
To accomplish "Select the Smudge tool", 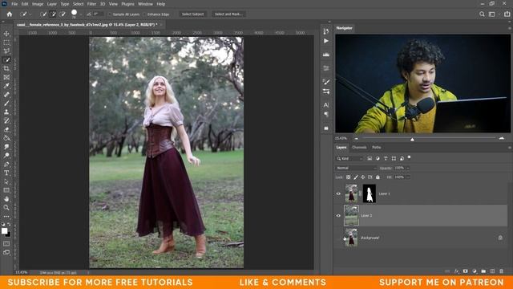I will point(6,147).
